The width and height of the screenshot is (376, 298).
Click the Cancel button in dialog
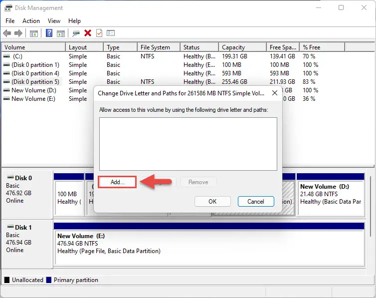(x=256, y=202)
